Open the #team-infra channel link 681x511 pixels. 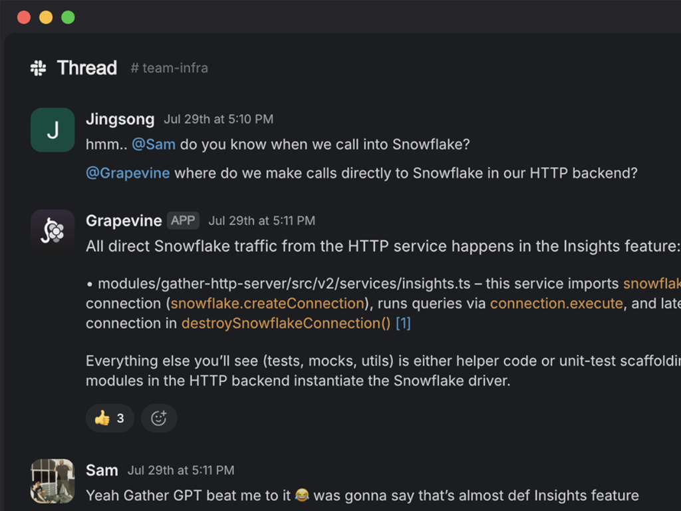pos(169,68)
